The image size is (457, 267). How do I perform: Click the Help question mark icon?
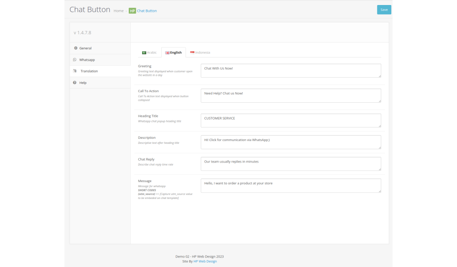(75, 83)
